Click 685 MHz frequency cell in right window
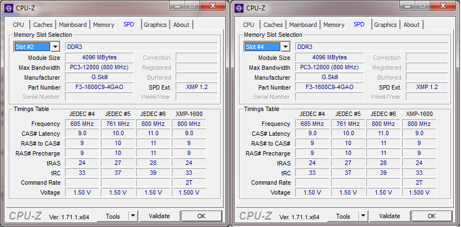This screenshot has width=461, height=227. coord(312,124)
